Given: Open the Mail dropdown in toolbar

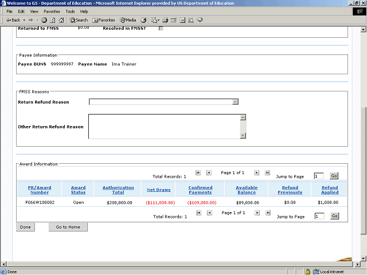Looking at the screenshot, I should (x=156, y=20).
